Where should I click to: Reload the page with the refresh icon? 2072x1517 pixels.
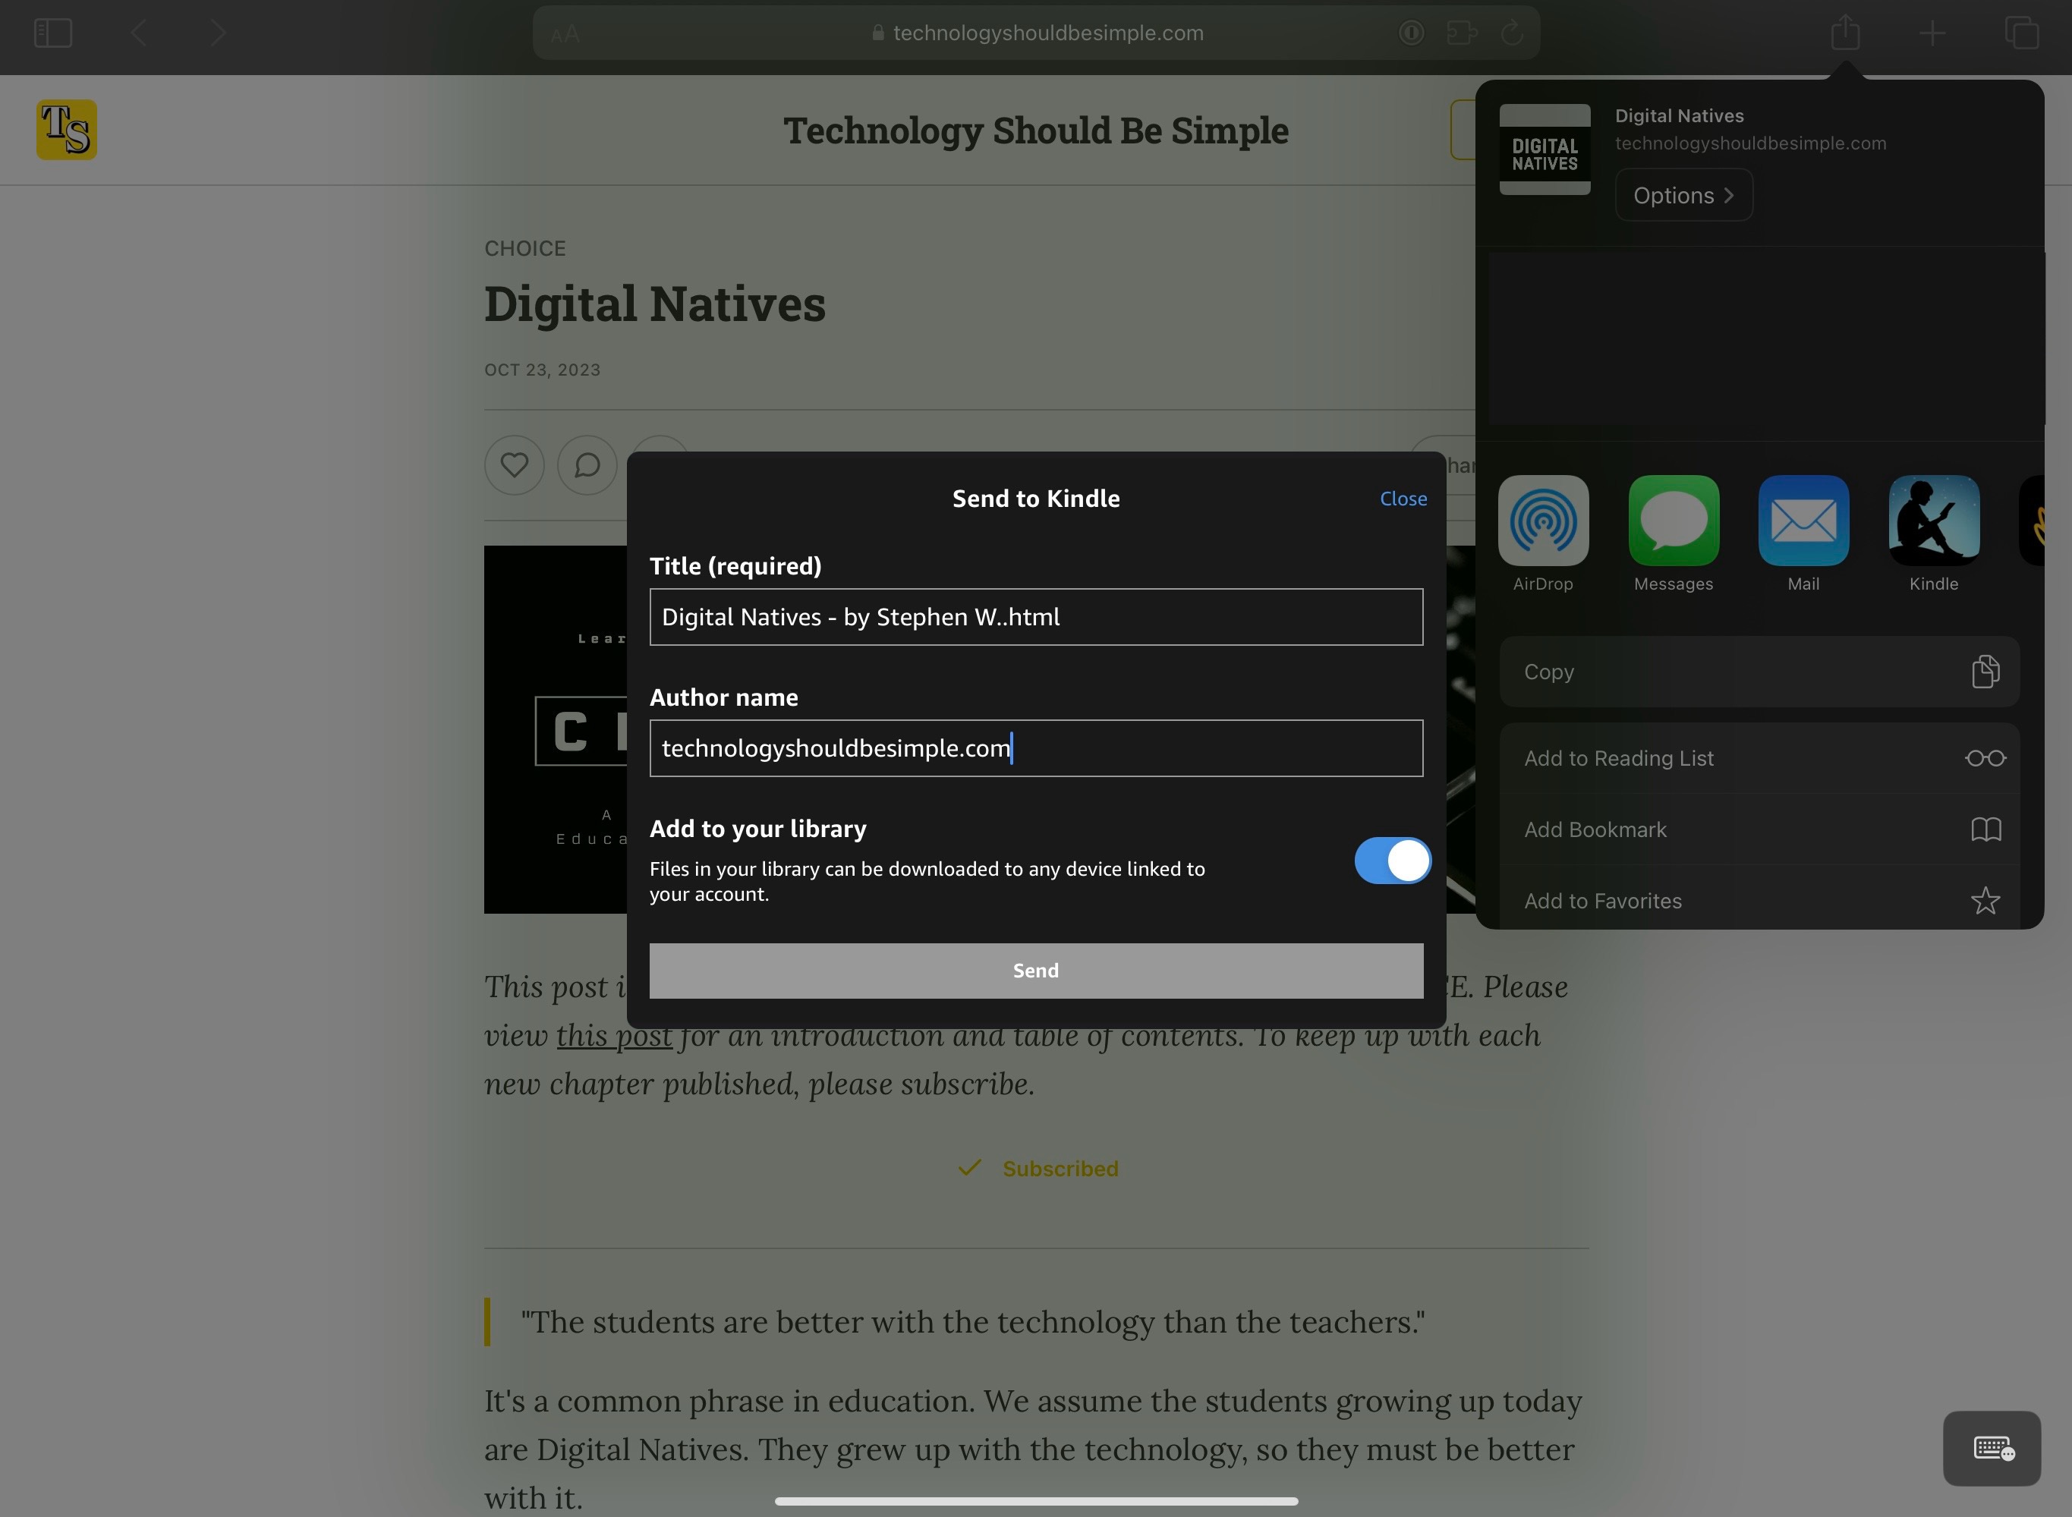(x=1512, y=33)
